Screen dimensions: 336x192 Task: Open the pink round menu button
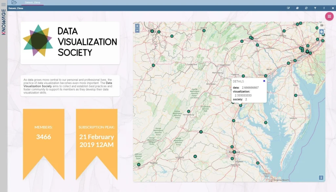pos(329,16)
